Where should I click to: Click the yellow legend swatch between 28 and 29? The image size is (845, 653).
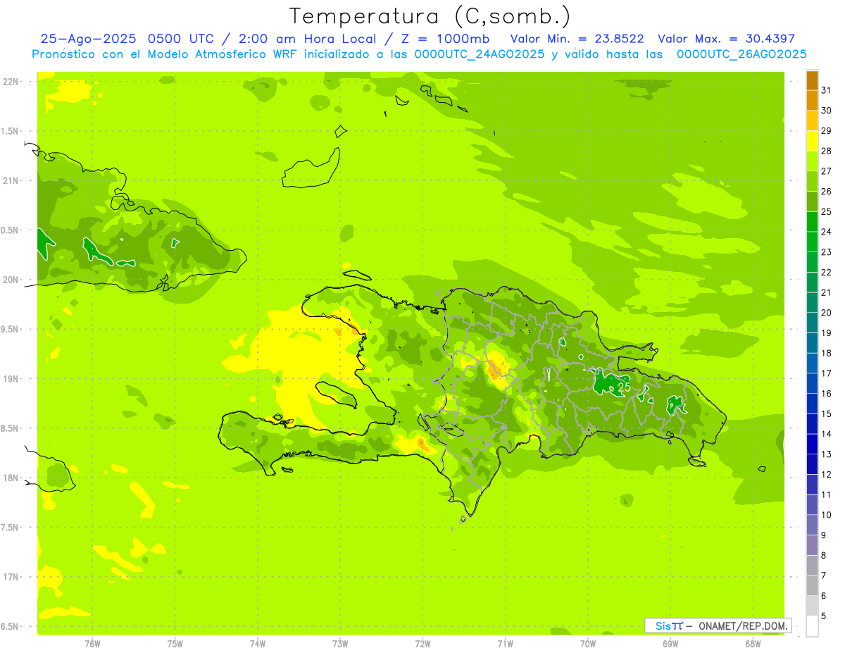pos(812,142)
